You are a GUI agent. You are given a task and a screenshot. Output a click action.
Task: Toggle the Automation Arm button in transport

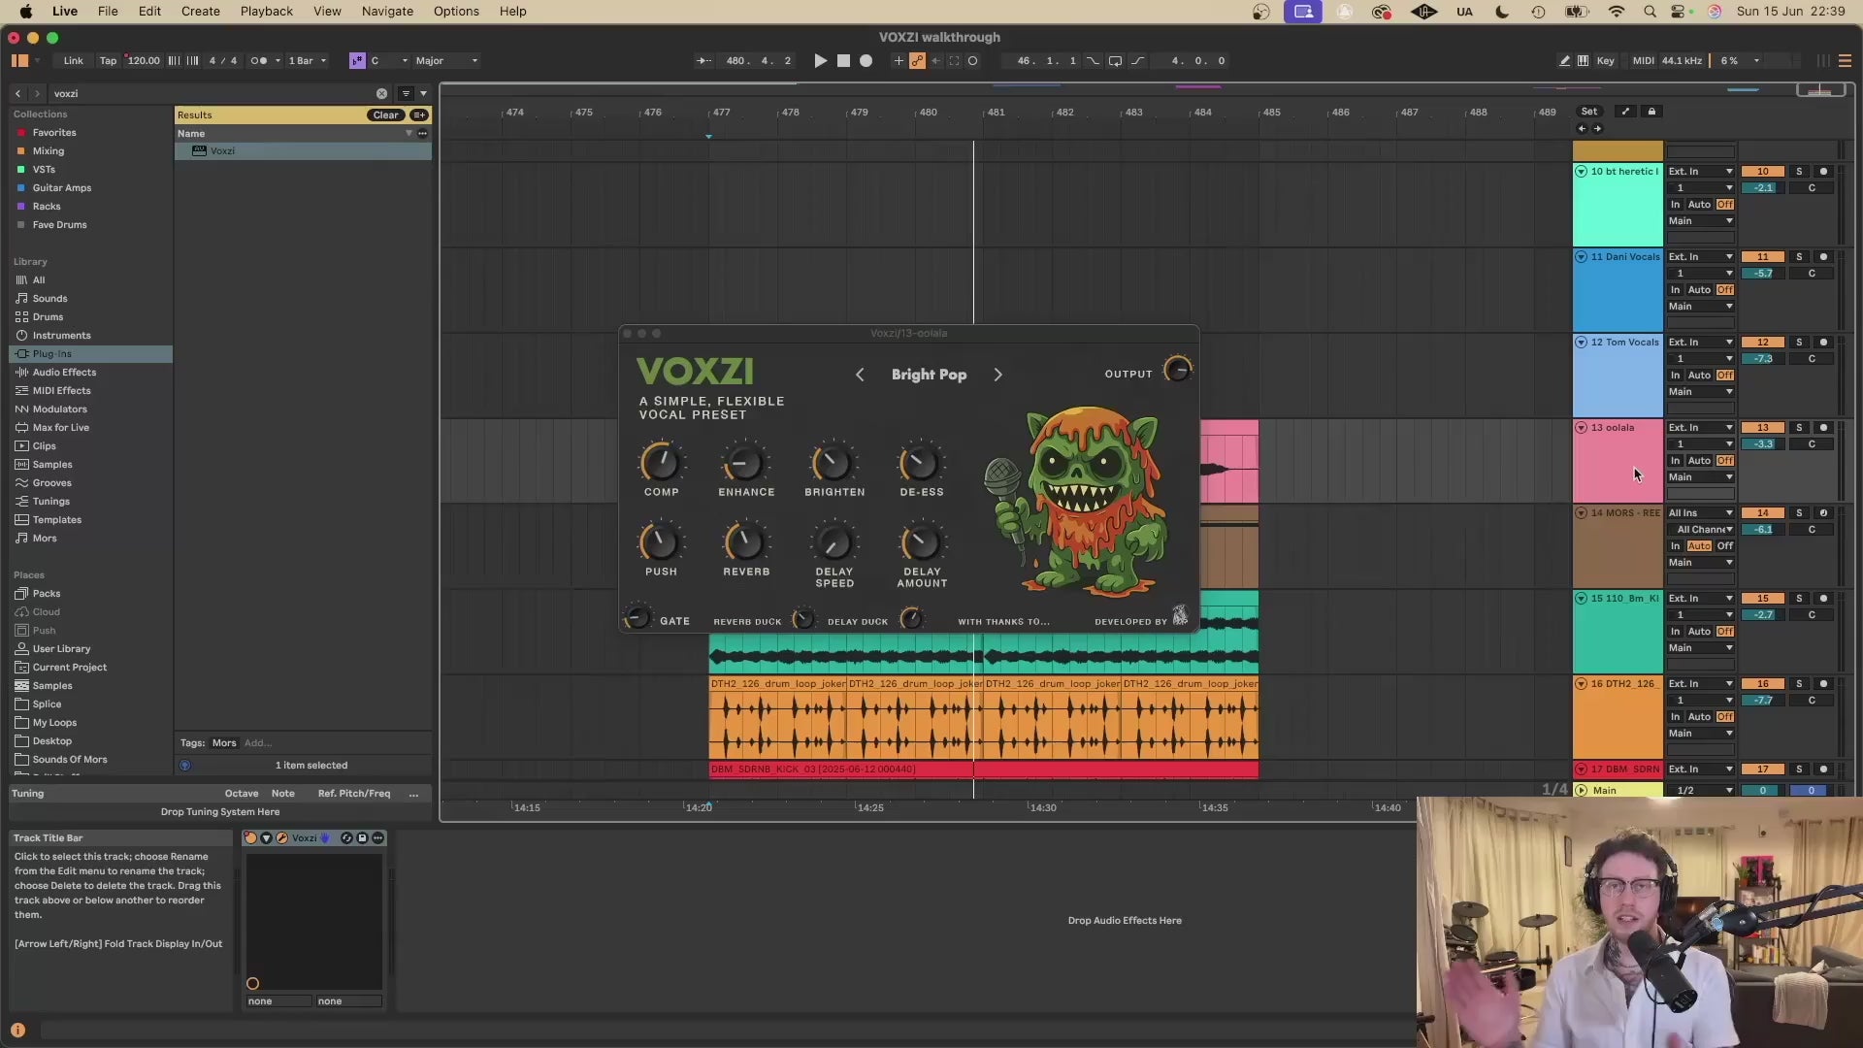[917, 60]
